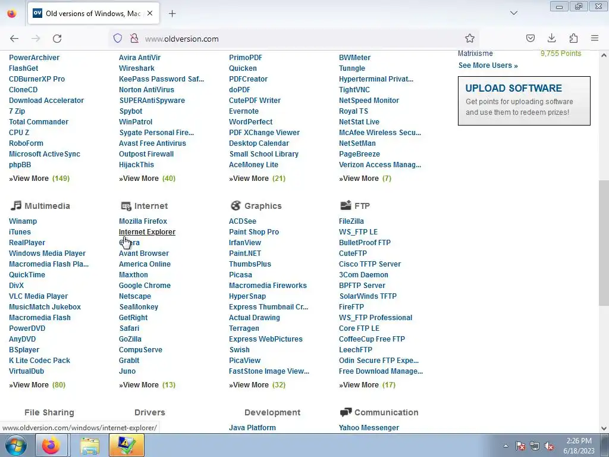Open the Winamp link
609x457 pixels.
(23, 221)
